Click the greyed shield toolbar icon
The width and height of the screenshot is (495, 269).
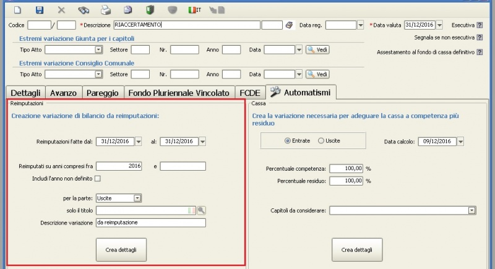point(172,10)
